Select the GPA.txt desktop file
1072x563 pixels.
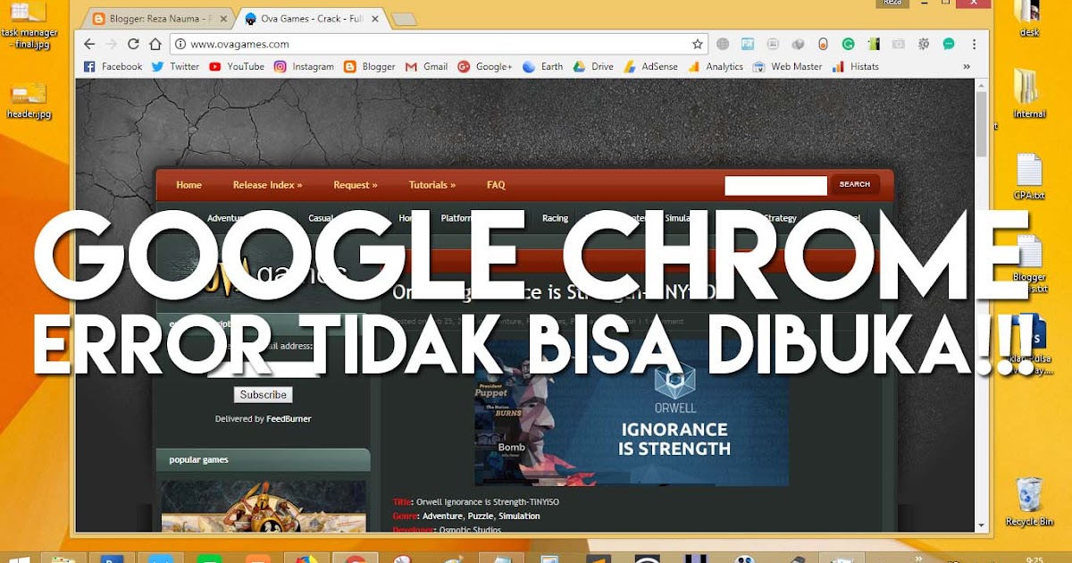[1029, 176]
